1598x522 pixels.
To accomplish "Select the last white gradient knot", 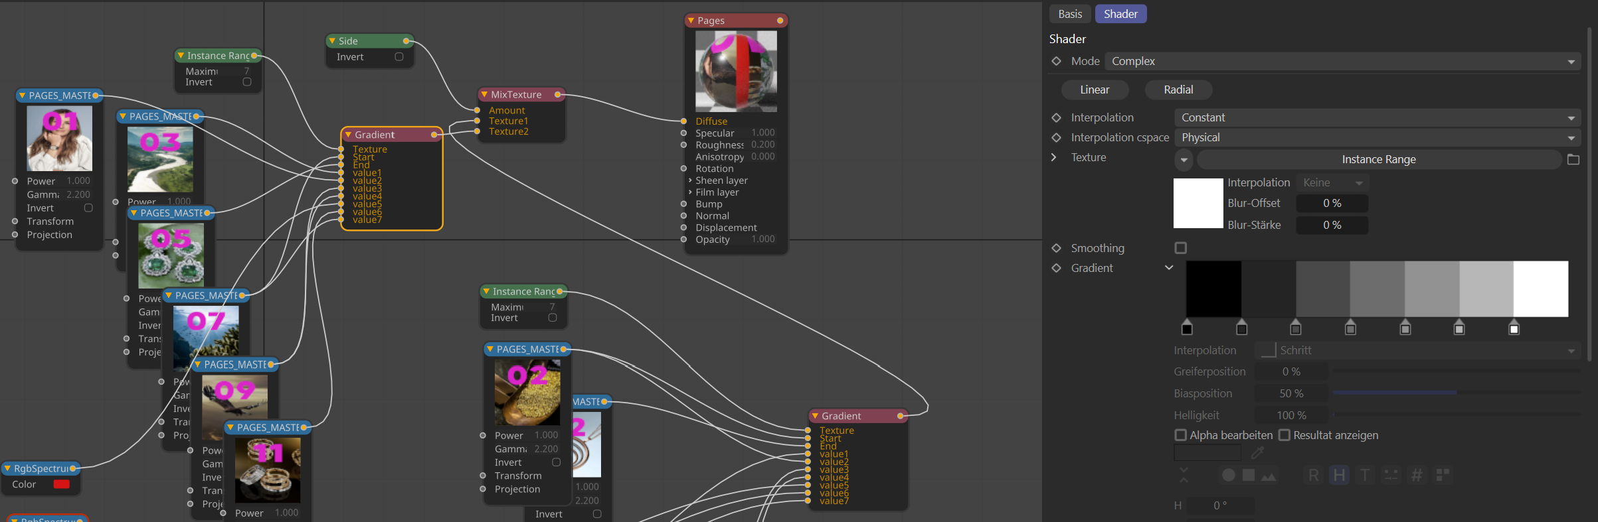I will pos(1514,328).
